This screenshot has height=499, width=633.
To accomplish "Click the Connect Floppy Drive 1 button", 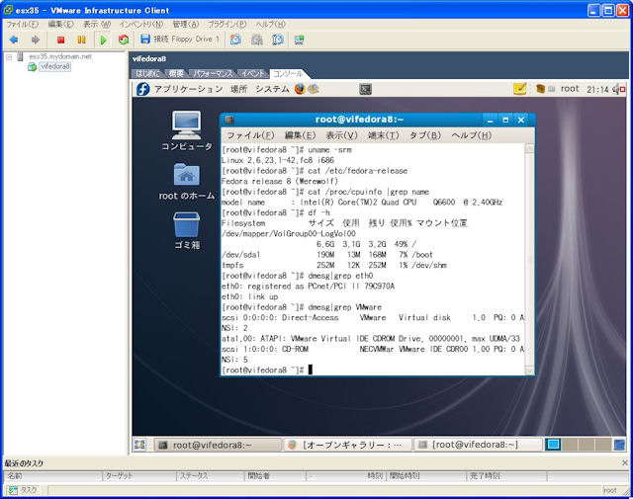I will pos(178,40).
